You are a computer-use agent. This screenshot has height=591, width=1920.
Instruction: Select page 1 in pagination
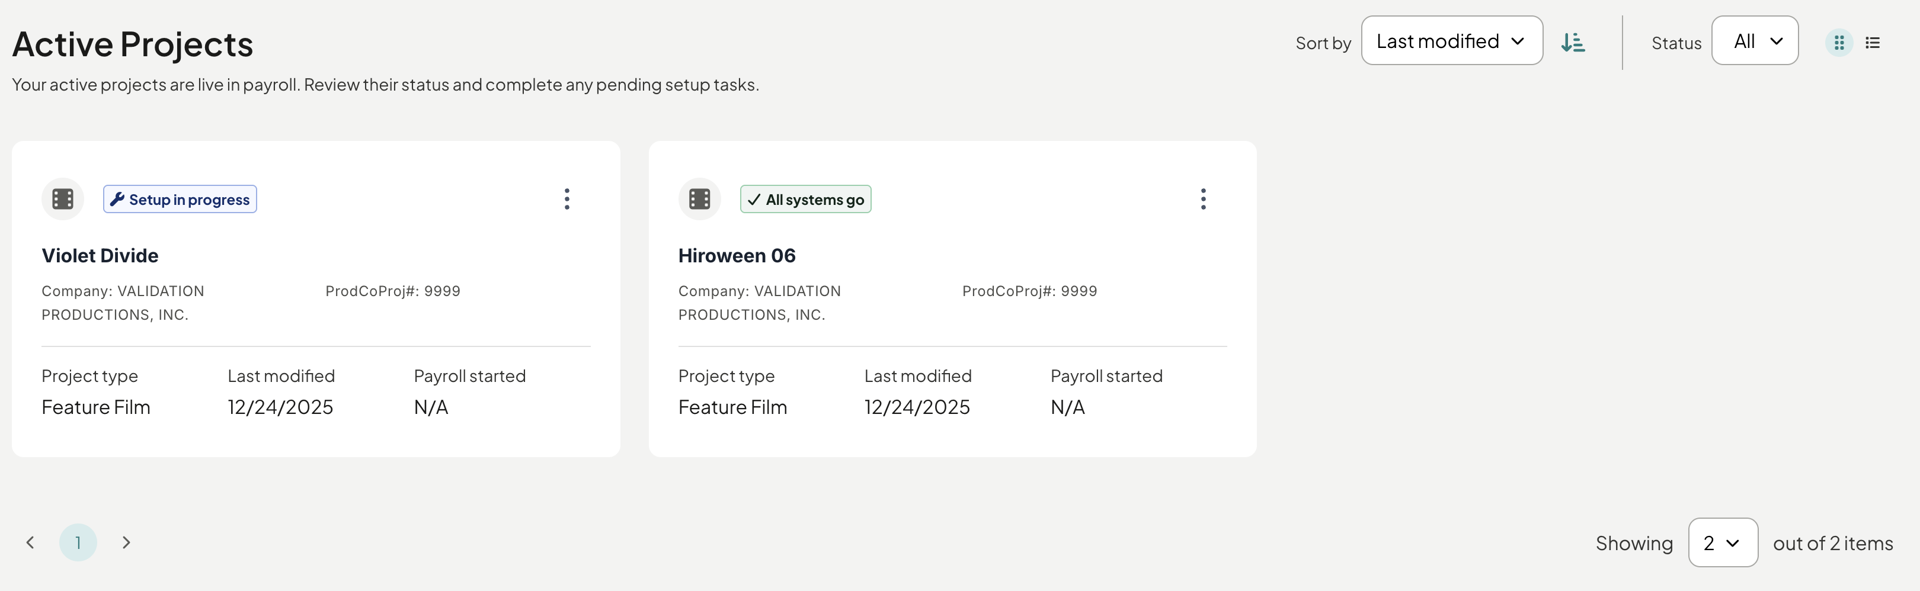[x=78, y=542]
